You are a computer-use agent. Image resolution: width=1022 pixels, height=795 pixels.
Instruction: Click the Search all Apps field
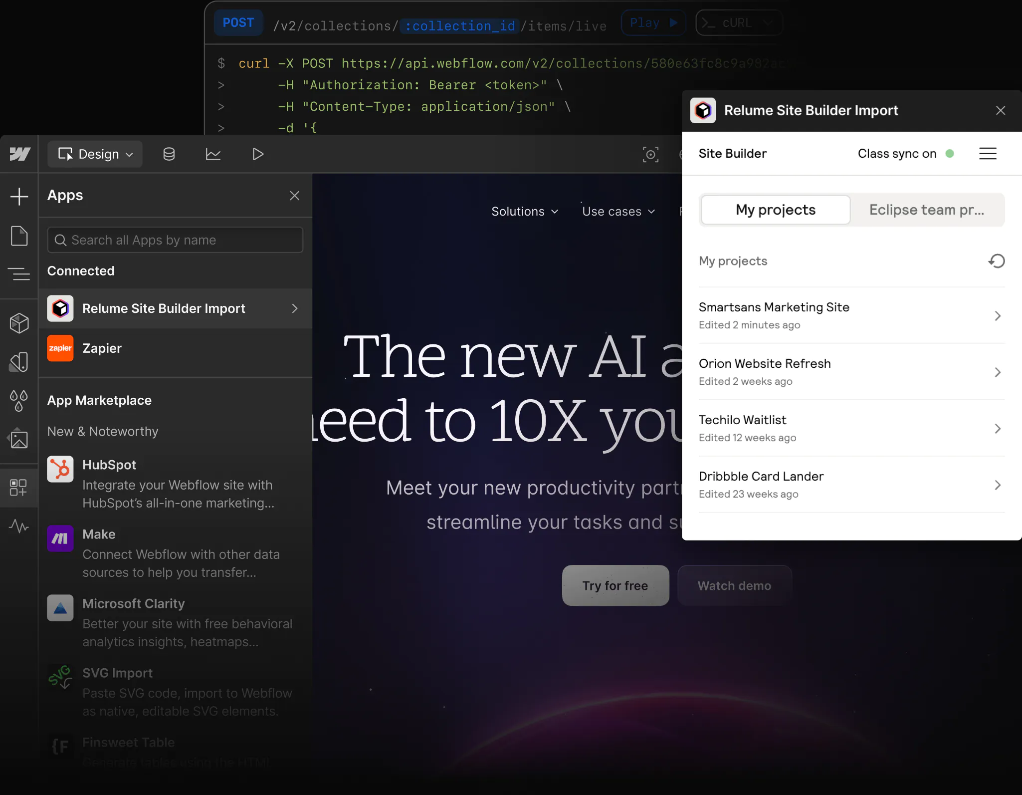pyautogui.click(x=175, y=240)
